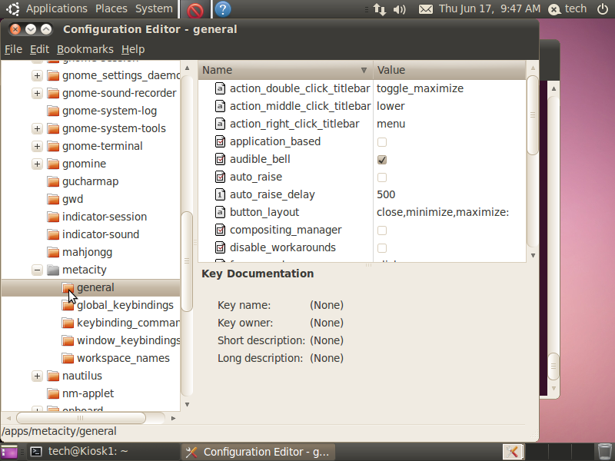This screenshot has height=461, width=615.
Task: Open the mail envelope indicator
Action: pyautogui.click(x=426, y=9)
